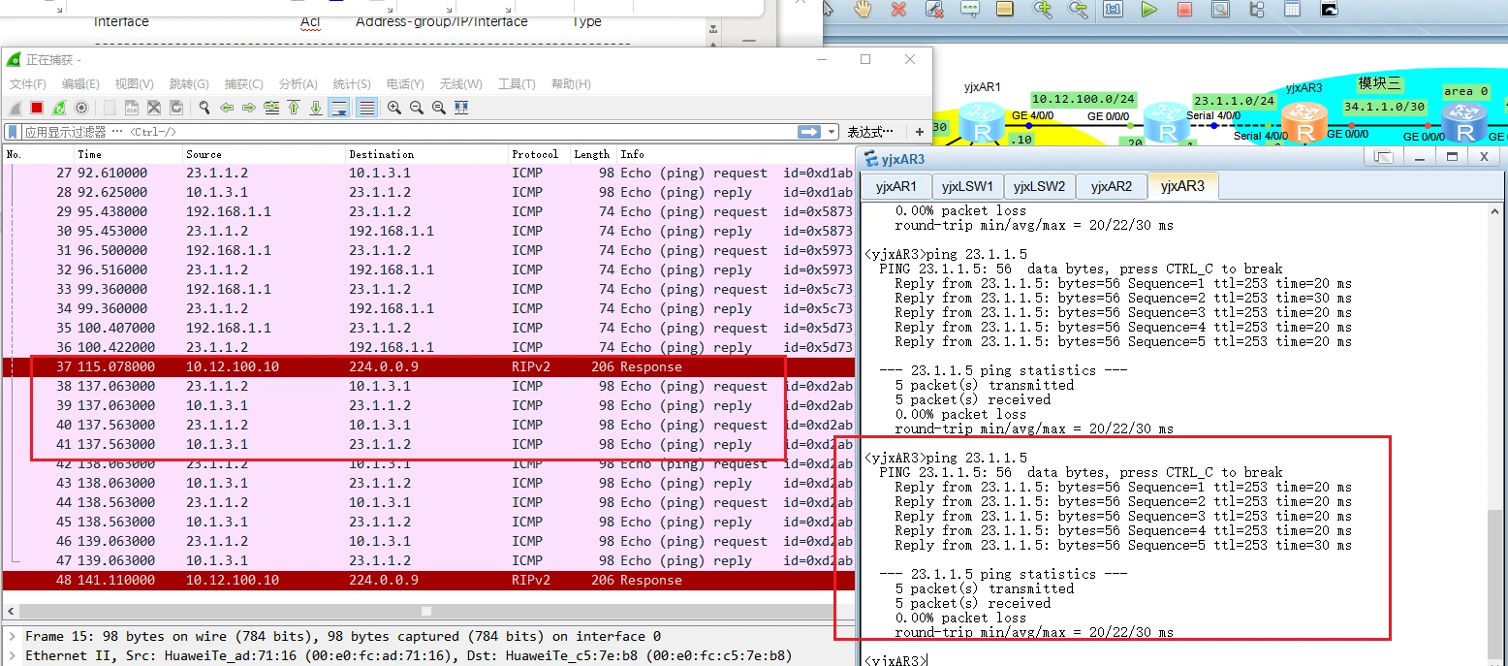Jump to the first packet
This screenshot has height=666, width=1508.
294,108
